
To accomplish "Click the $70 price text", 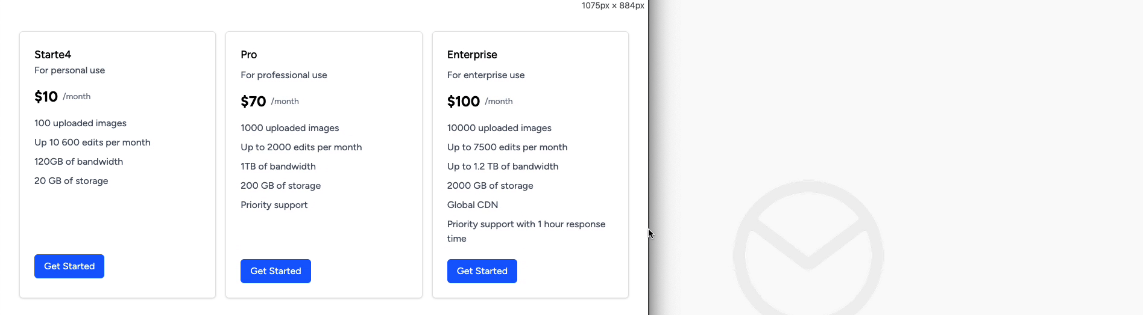I will 253,102.
